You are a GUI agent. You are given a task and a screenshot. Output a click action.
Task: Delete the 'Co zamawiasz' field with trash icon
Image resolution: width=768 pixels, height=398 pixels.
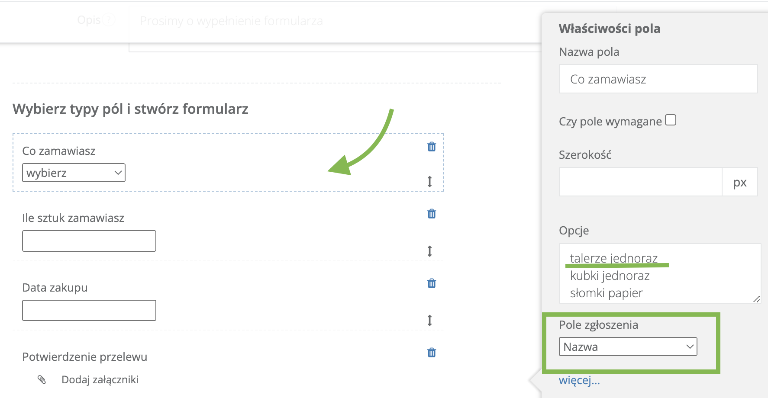[432, 147]
